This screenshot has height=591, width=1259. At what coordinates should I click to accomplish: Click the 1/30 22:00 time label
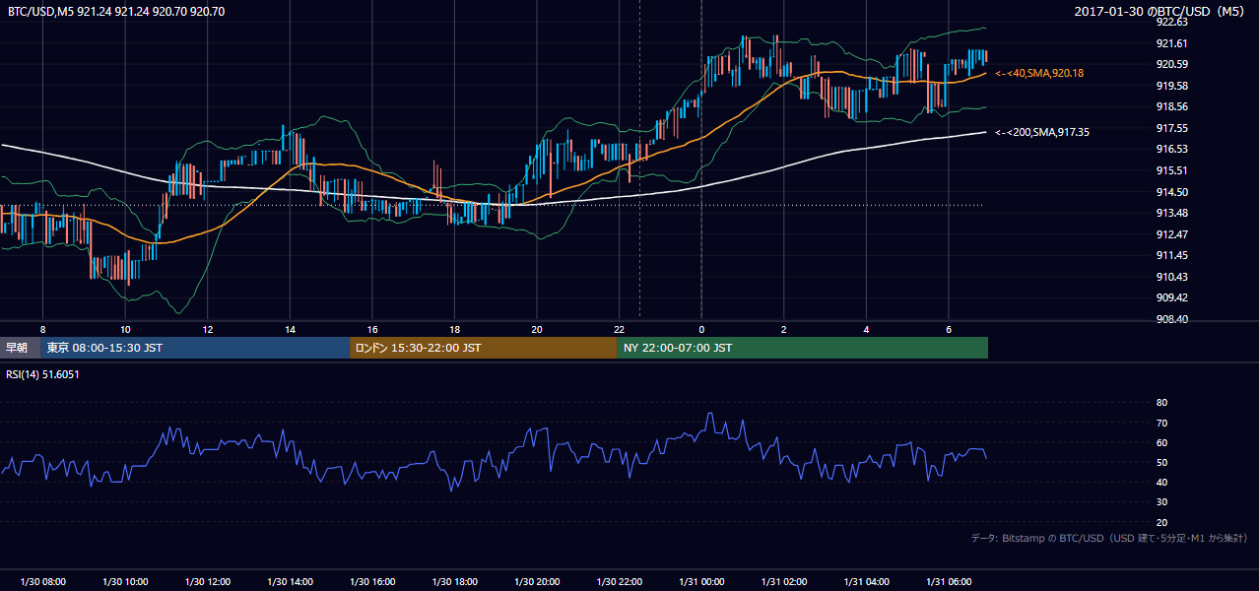click(x=619, y=582)
